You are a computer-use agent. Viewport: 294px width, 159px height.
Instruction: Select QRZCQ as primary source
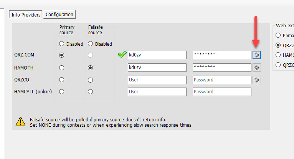61,80
